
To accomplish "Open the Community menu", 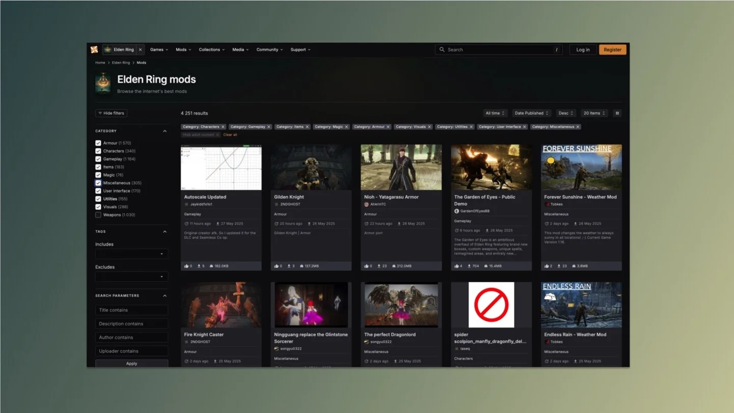I will (269, 49).
